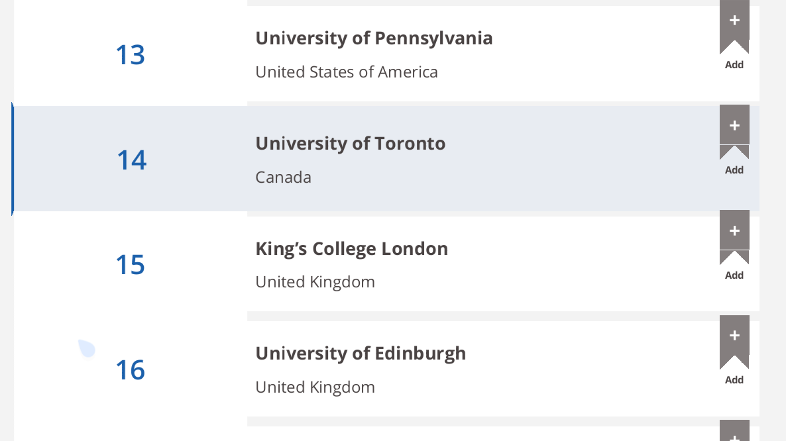786x441 pixels.
Task: Open the University of Edinburgh link
Action: (x=361, y=354)
